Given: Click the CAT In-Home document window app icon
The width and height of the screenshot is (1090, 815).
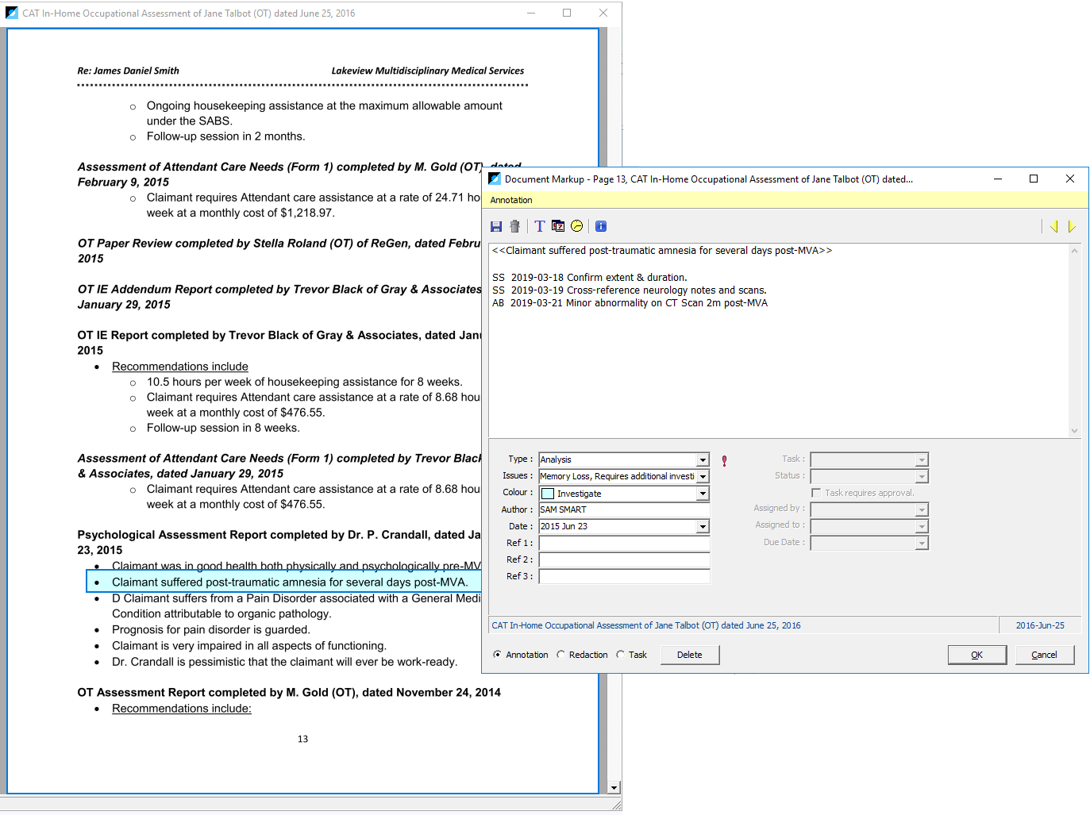Looking at the screenshot, I should 12,13.
